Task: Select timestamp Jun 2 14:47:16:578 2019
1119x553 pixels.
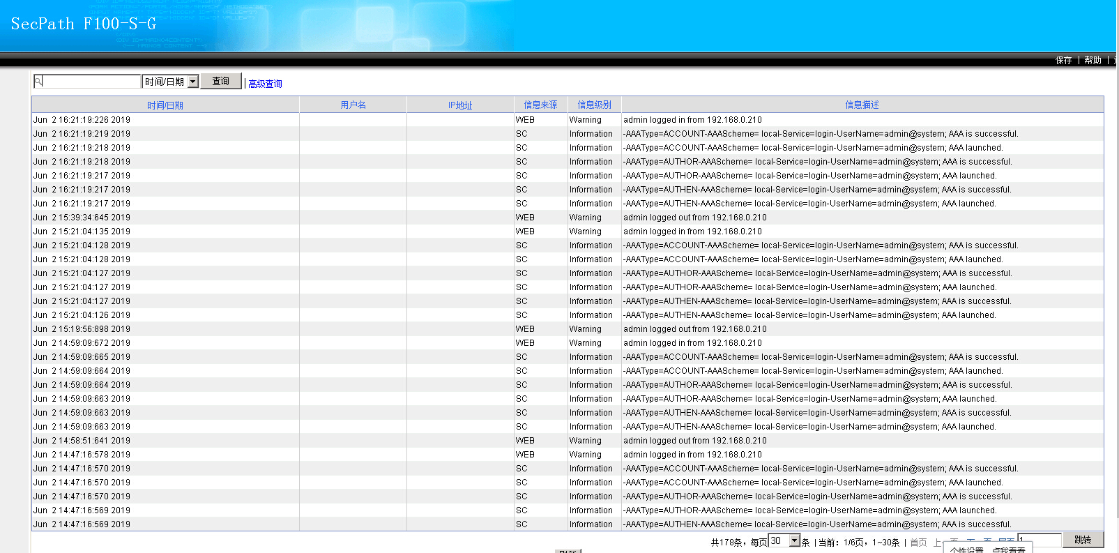Action: click(x=82, y=455)
